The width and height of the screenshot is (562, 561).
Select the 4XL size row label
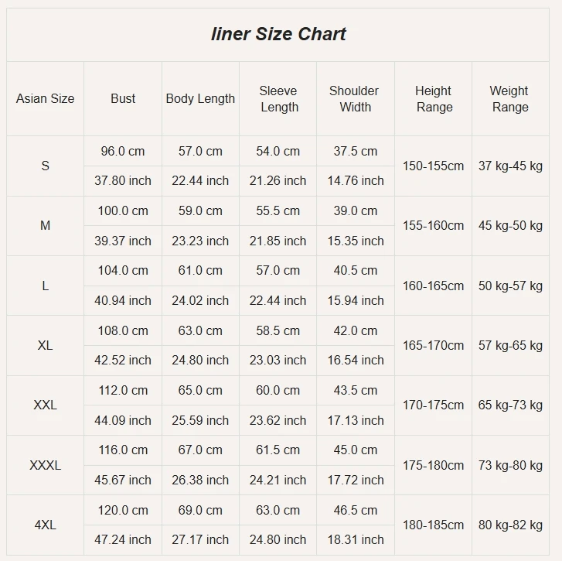click(x=46, y=525)
